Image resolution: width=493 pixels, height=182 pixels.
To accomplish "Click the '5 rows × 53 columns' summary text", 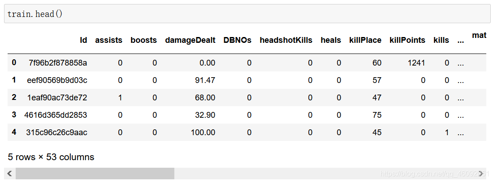I will (x=51, y=157).
